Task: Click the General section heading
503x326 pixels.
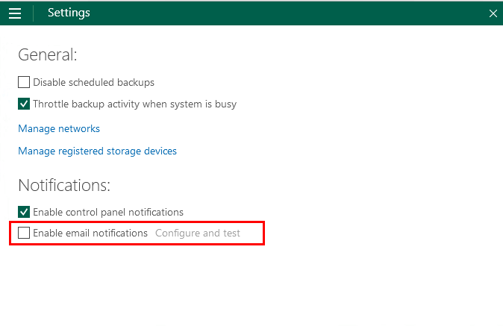Action: (x=48, y=54)
